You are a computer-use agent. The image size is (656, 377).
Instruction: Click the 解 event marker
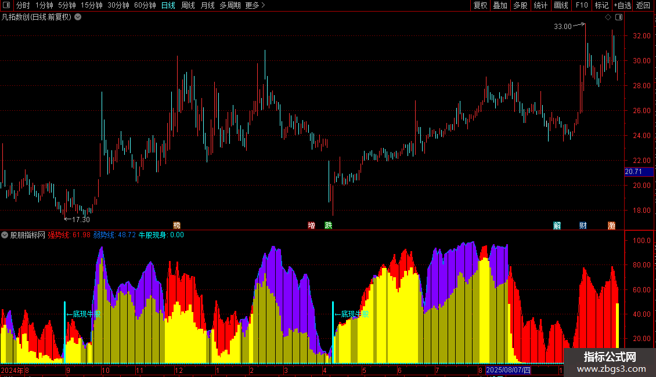(x=557, y=225)
